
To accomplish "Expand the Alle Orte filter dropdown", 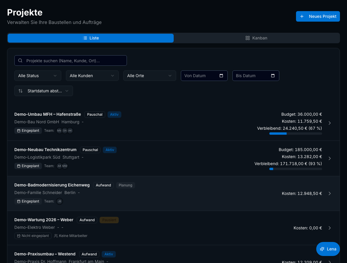I will point(149,76).
